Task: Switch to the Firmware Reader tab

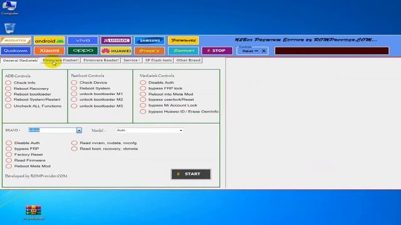Action: pos(101,61)
